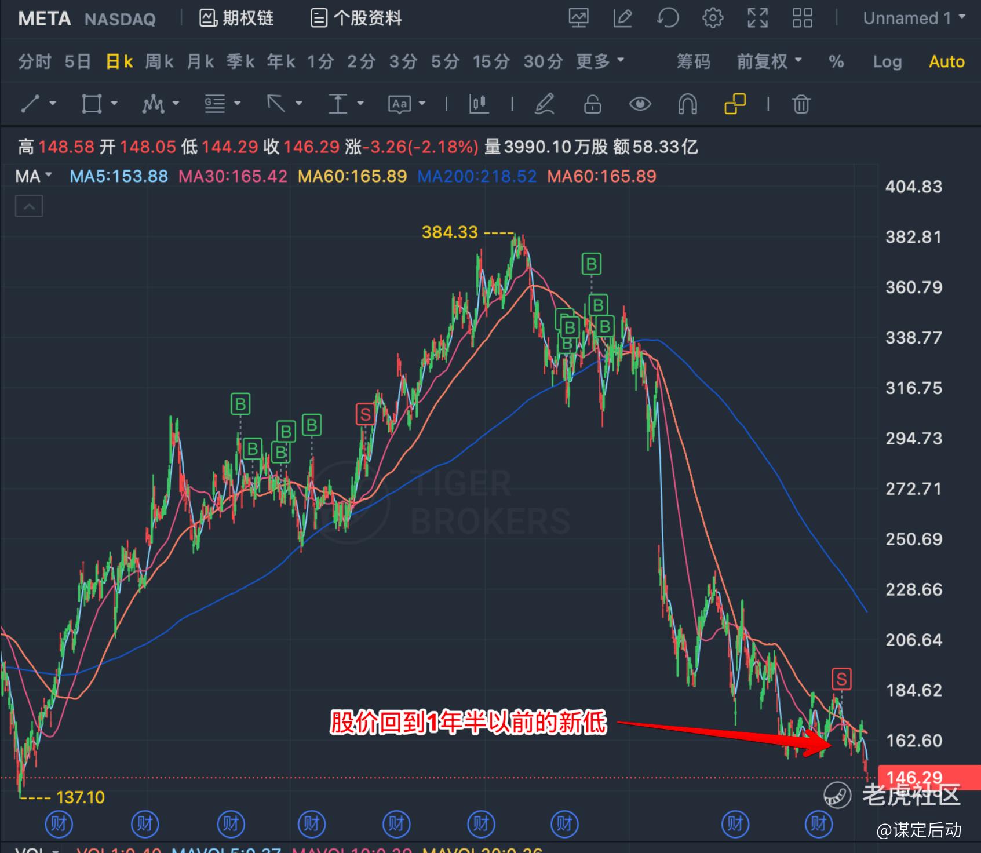
Task: Open the 个股资料 stock profile
Action: [356, 18]
